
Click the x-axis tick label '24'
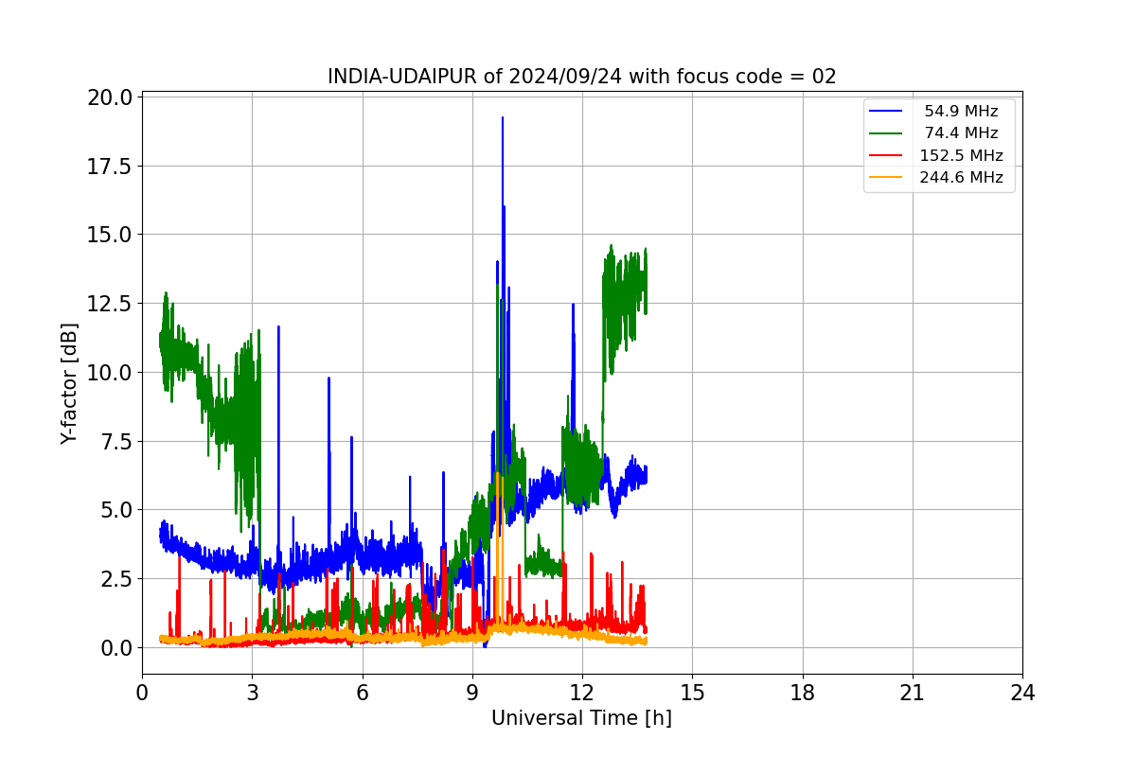(1022, 693)
